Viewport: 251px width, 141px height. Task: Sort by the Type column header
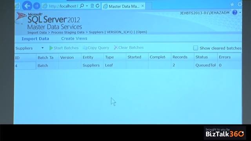pos(115,57)
